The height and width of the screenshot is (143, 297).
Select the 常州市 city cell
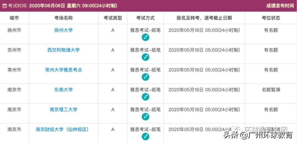(x=14, y=70)
